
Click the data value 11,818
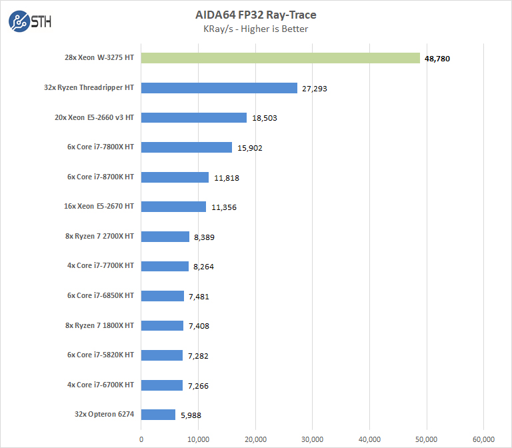[x=227, y=178]
